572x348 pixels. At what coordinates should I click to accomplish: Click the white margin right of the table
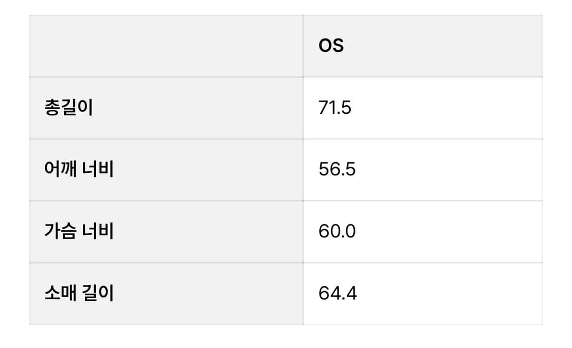point(557,173)
